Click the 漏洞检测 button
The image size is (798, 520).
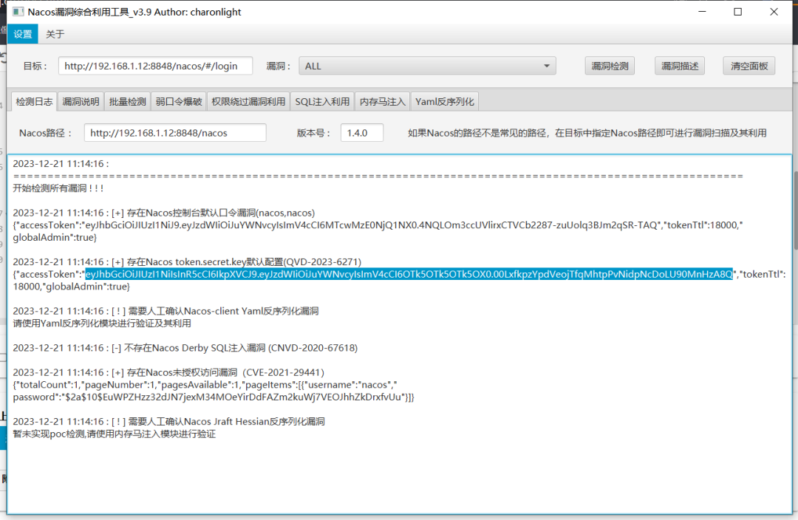(610, 66)
